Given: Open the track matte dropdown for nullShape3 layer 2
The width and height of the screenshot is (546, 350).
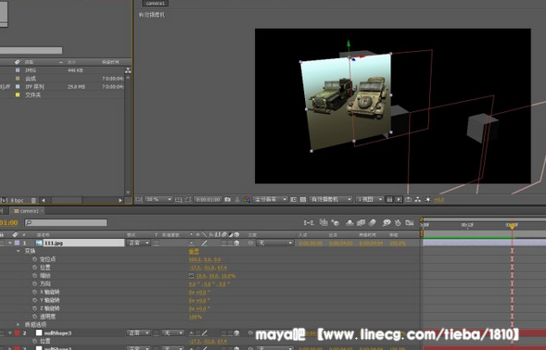Looking at the screenshot, I should 172,333.
